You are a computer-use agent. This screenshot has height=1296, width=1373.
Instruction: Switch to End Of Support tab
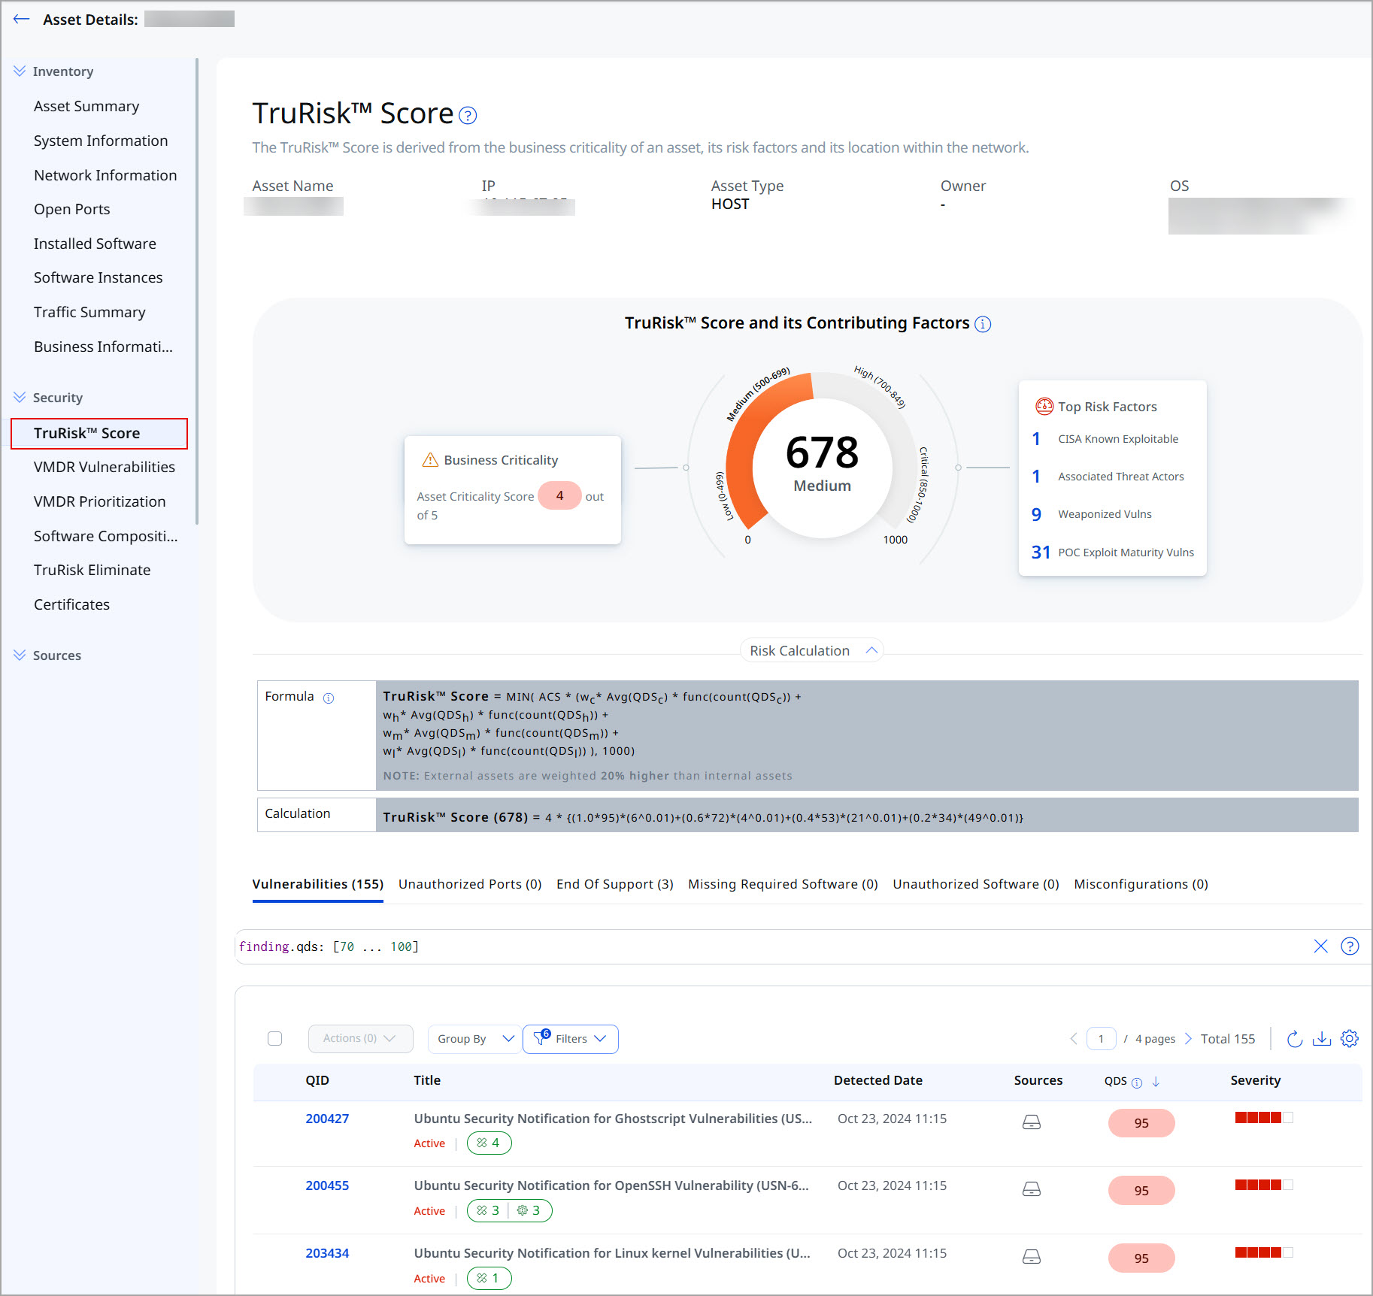click(x=614, y=885)
